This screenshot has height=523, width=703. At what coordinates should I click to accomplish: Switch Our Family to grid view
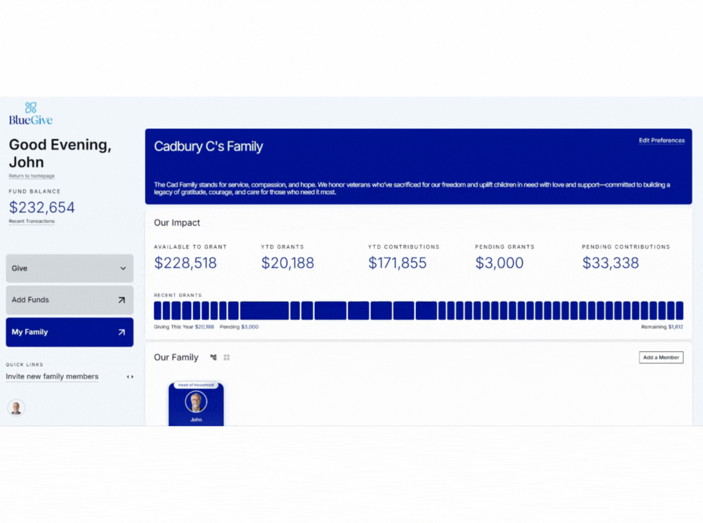(227, 357)
